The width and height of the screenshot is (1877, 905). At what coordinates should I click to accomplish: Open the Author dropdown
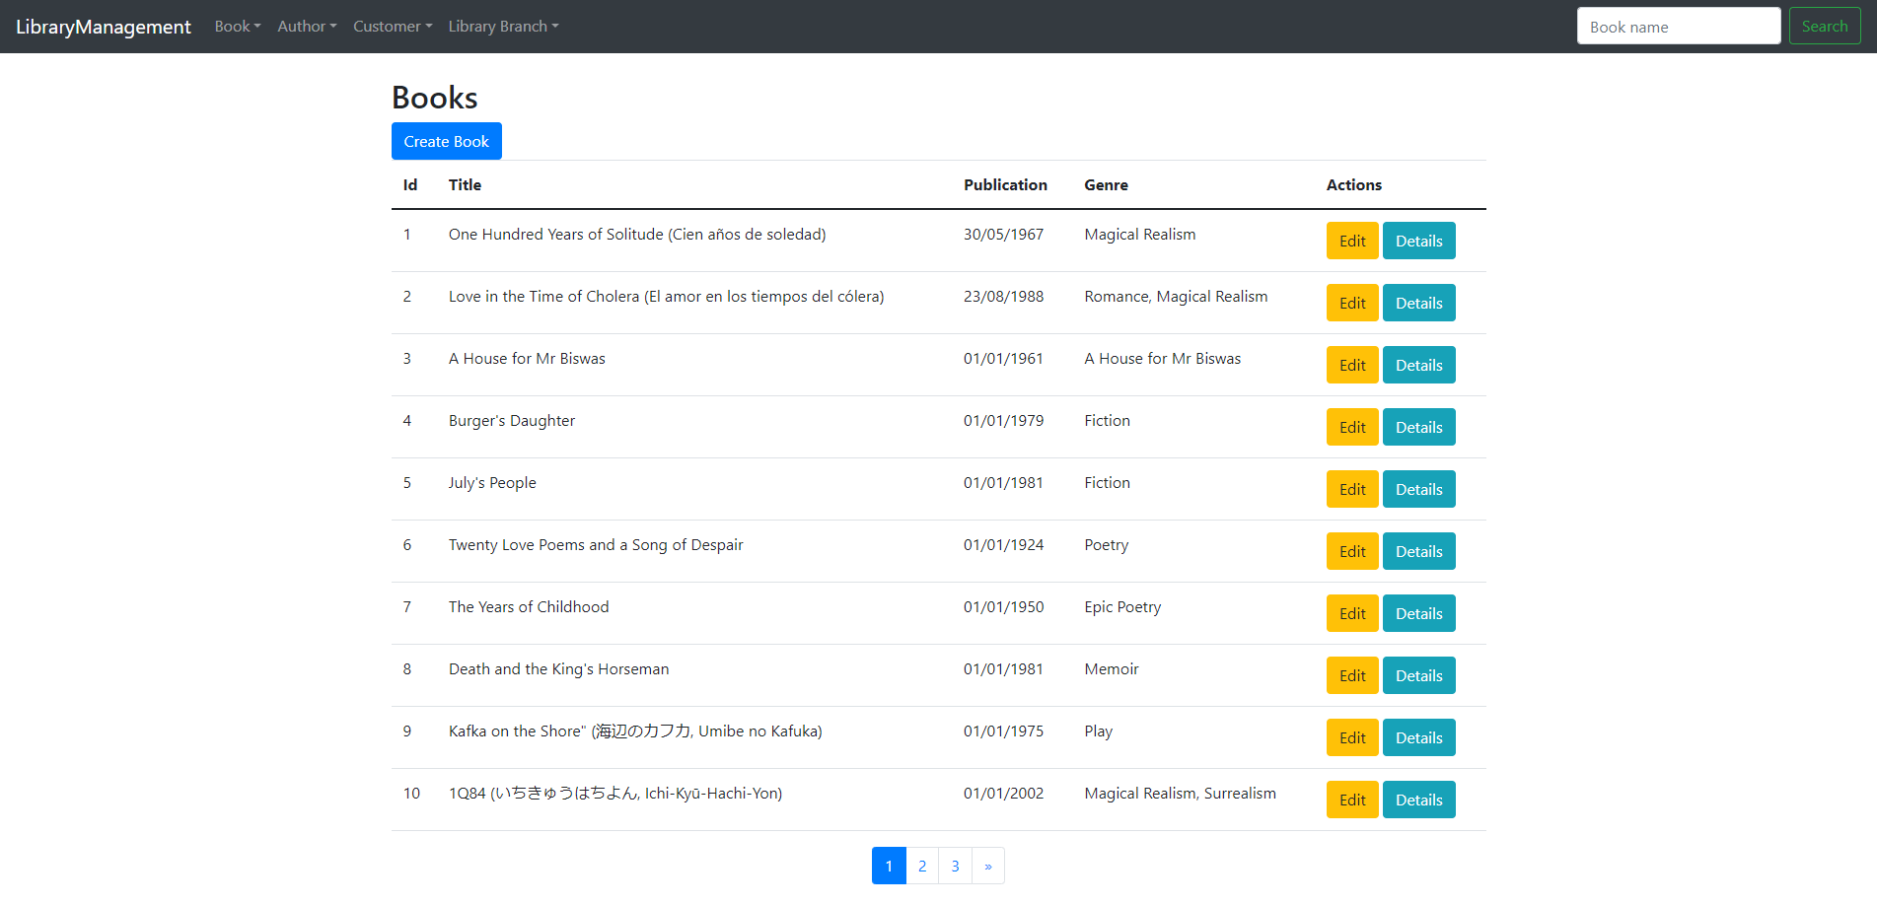[307, 26]
